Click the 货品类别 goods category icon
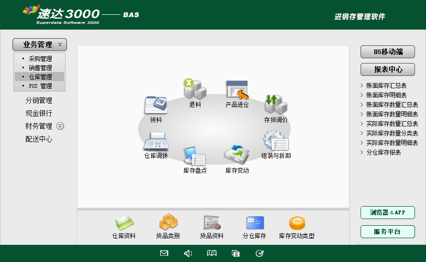This screenshot has width=426, height=262. [x=168, y=222]
